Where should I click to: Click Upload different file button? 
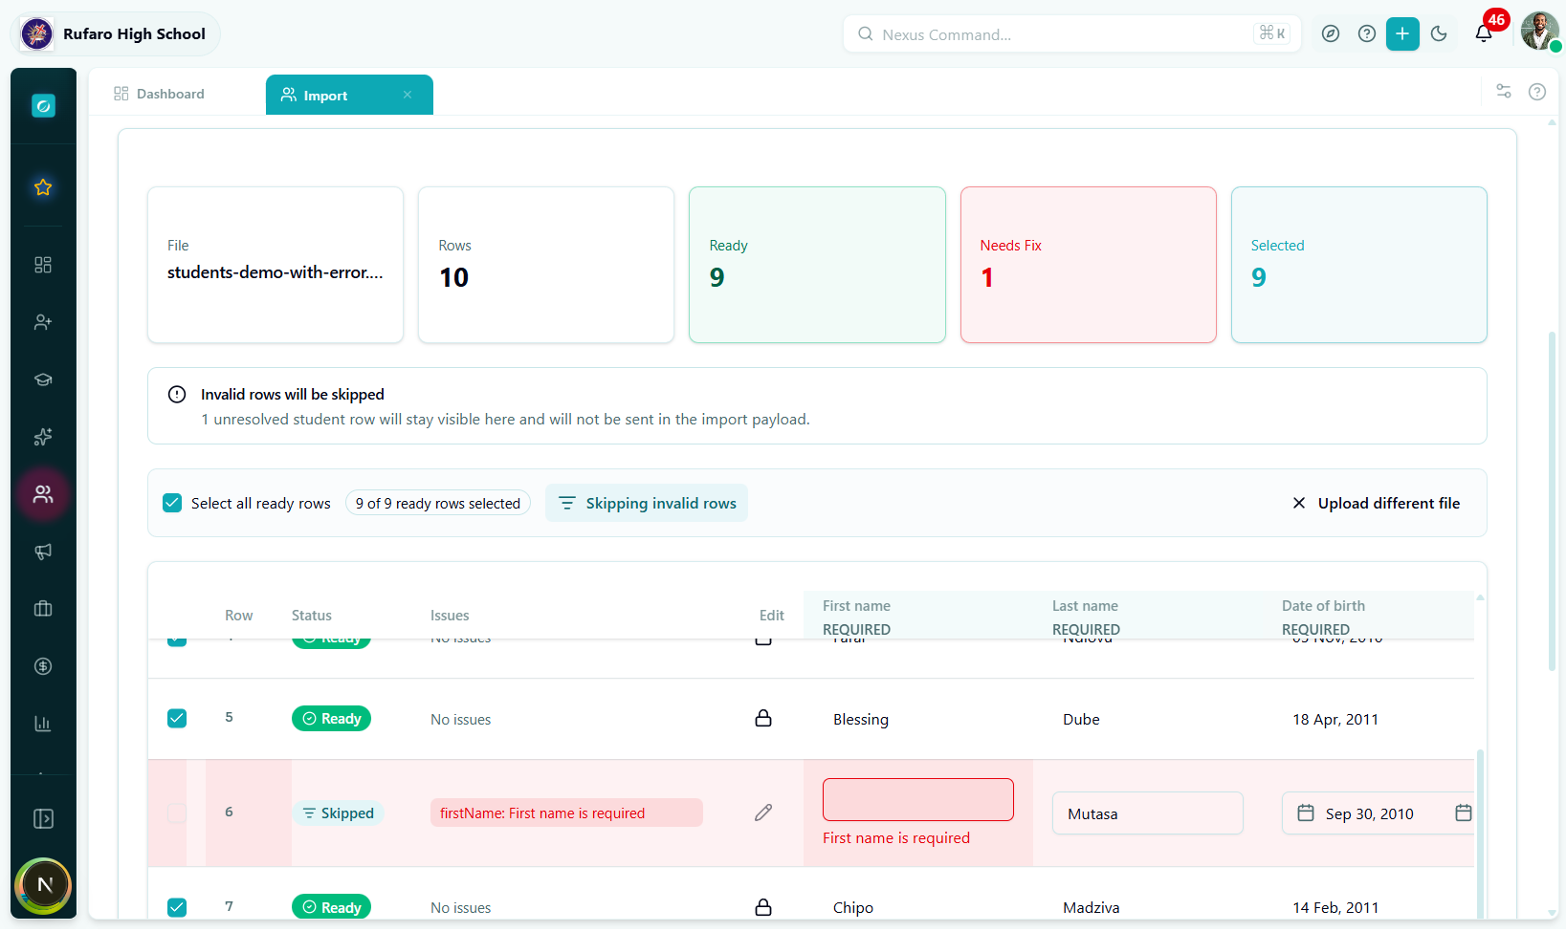tap(1377, 503)
